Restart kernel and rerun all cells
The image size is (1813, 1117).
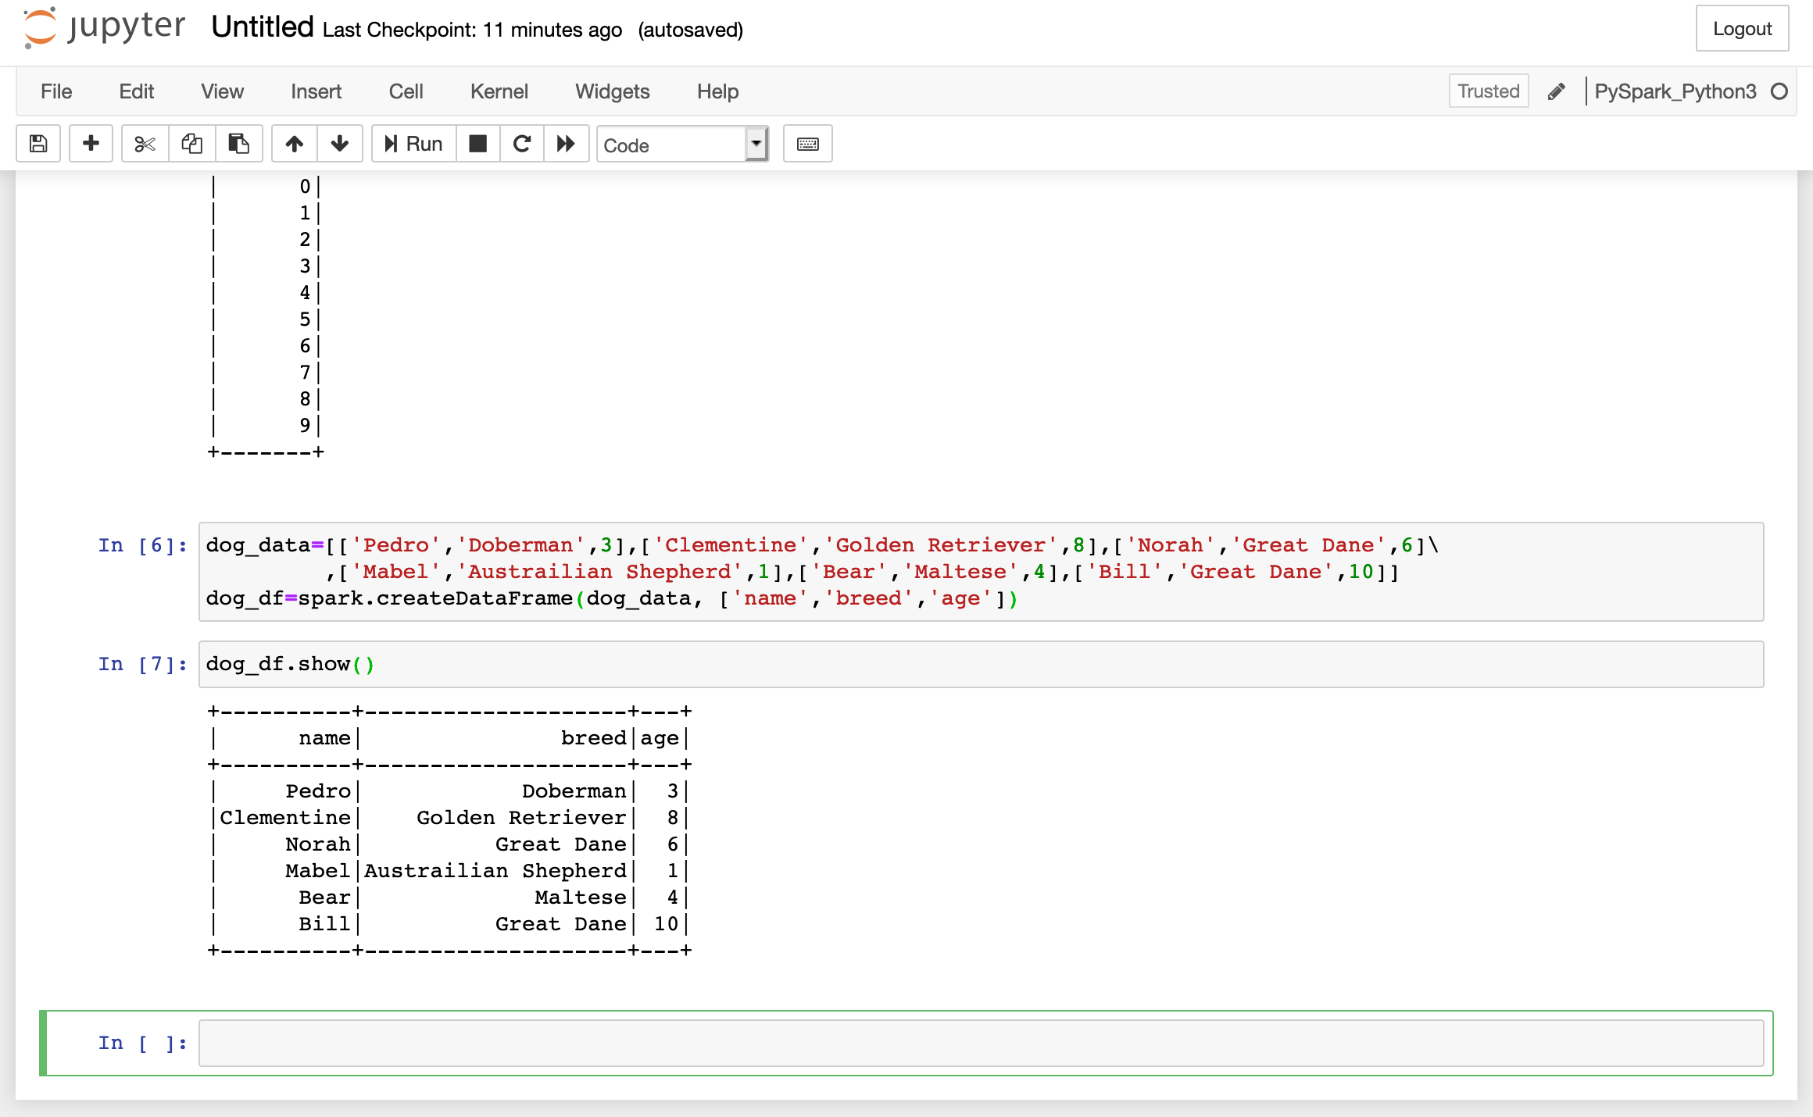tap(566, 144)
